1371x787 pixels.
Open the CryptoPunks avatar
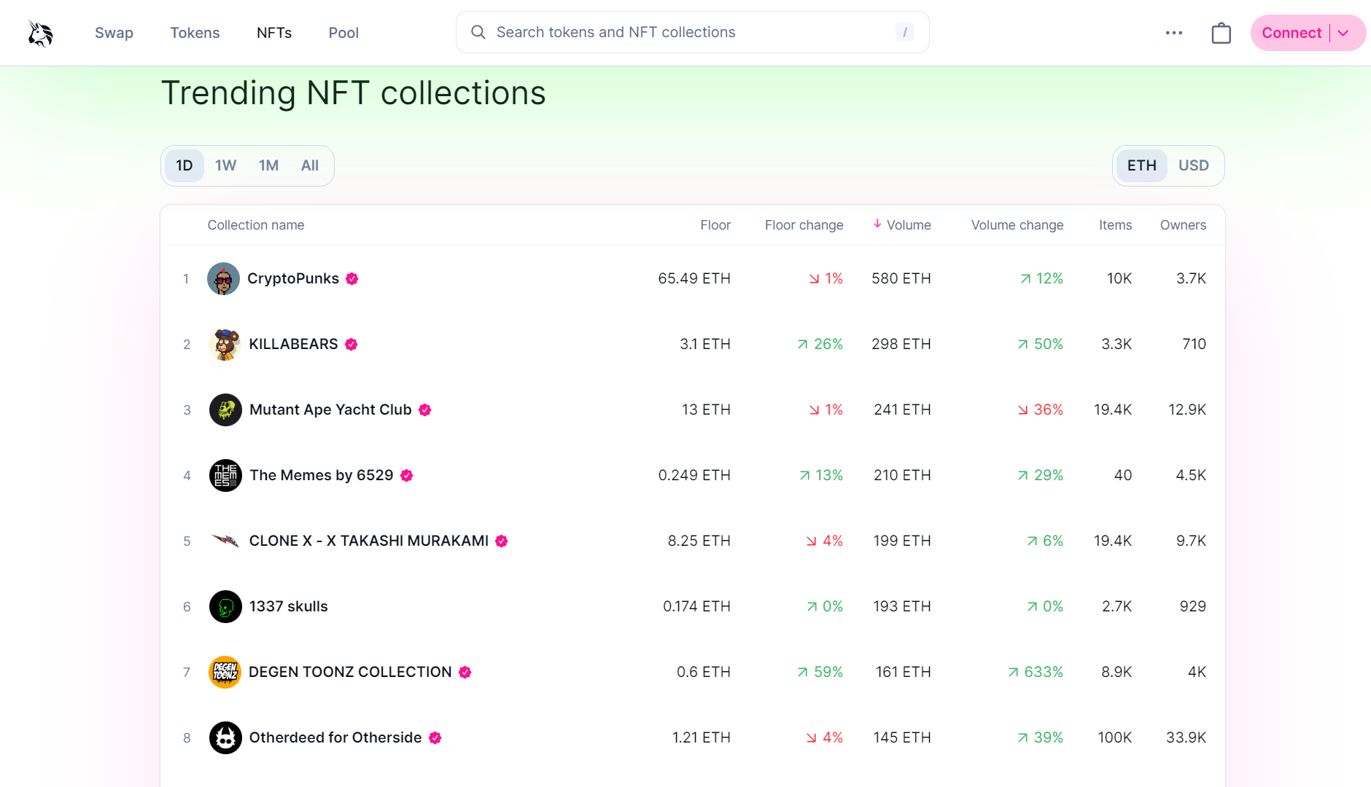[224, 278]
